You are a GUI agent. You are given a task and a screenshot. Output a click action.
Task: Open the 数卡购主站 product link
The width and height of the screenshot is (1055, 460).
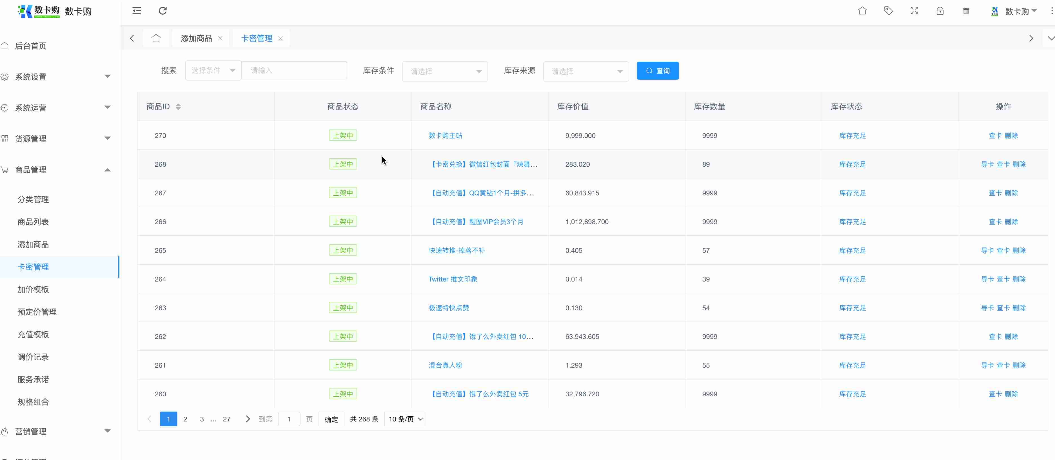tap(445, 135)
